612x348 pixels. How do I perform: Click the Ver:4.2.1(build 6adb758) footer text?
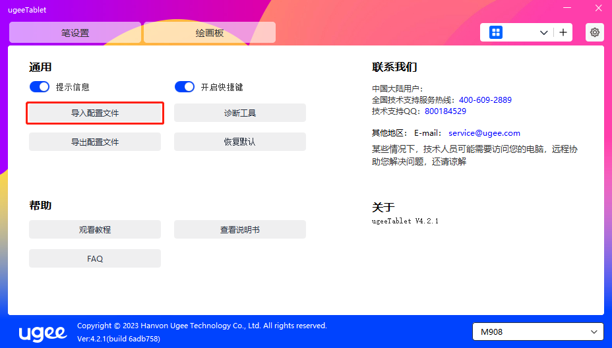119,339
